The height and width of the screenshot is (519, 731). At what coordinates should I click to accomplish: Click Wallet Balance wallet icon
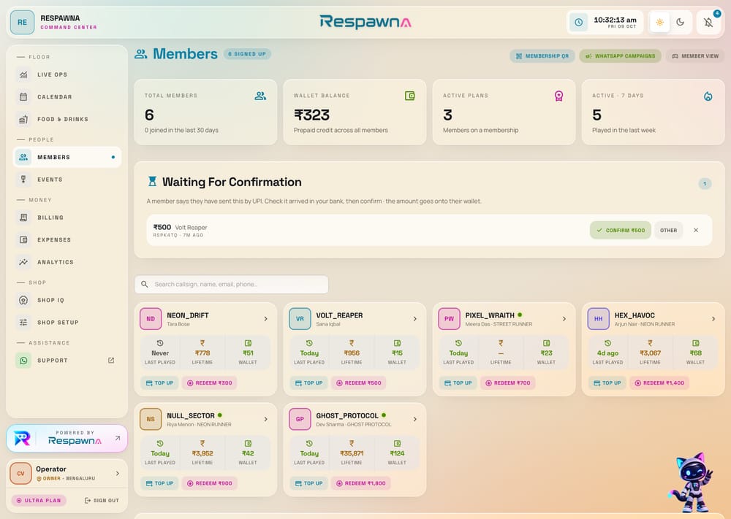pyautogui.click(x=410, y=96)
